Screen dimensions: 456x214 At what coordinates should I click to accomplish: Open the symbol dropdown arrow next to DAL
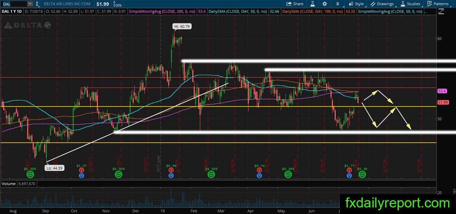coord(30,4)
